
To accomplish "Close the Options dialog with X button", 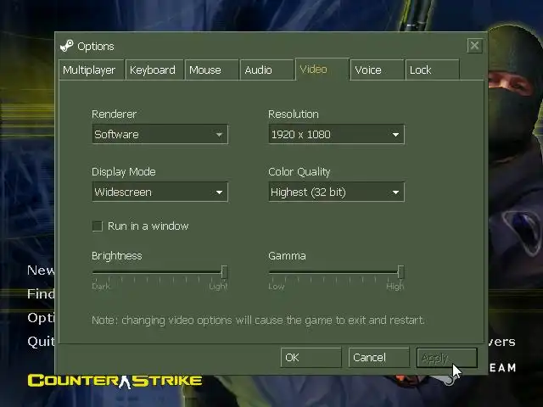I will point(474,45).
